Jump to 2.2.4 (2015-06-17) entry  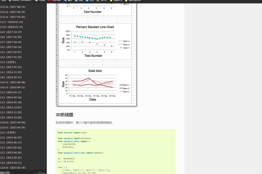tap(11, 142)
